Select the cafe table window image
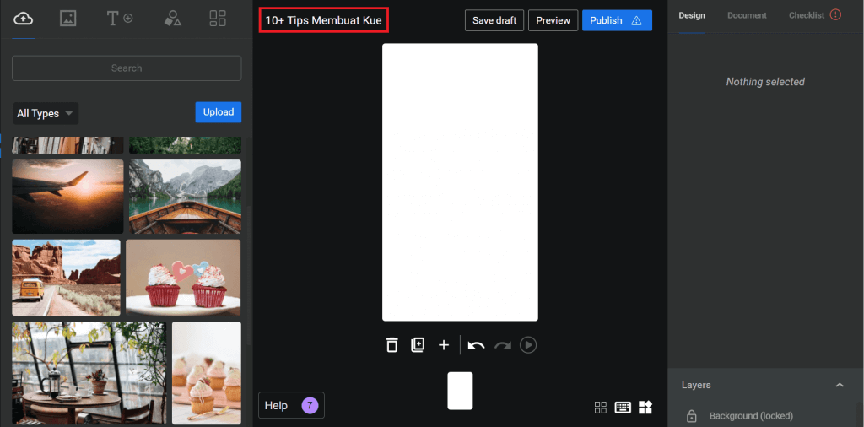This screenshot has height=427, width=864. [x=89, y=373]
